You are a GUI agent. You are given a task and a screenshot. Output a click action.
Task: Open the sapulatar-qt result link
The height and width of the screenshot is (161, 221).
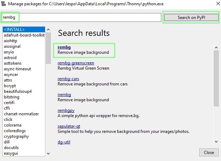pos(69,126)
